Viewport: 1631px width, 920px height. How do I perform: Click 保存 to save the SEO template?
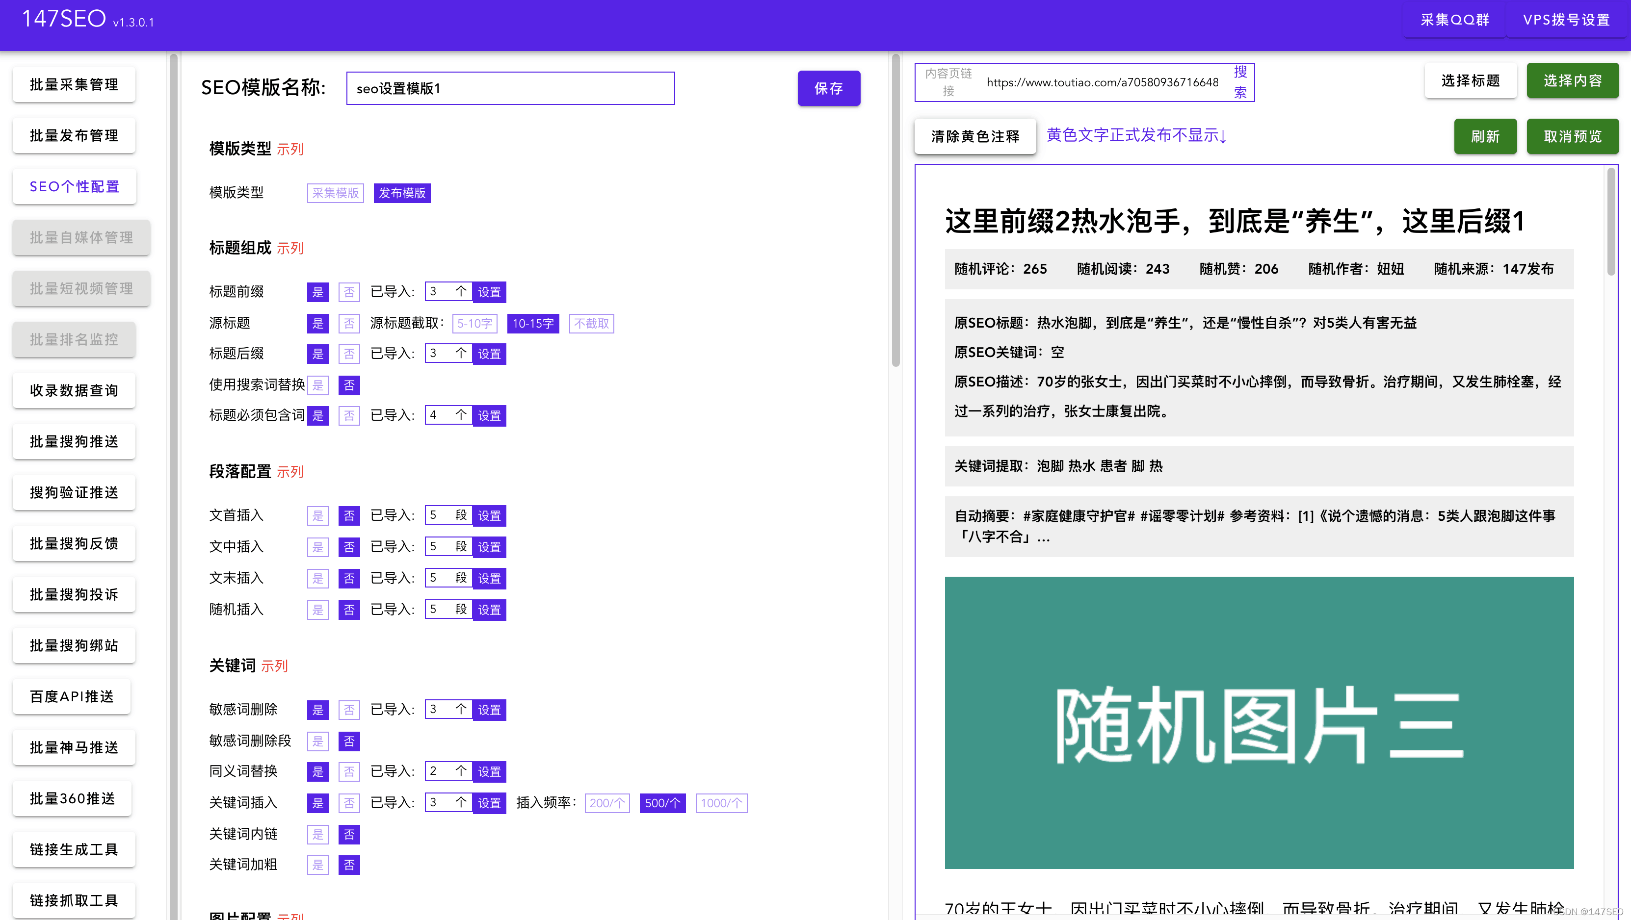tap(829, 89)
